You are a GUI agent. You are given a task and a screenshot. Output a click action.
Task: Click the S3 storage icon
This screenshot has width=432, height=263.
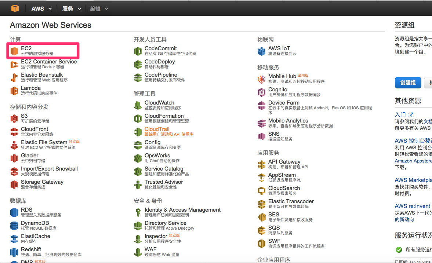(x=14, y=118)
